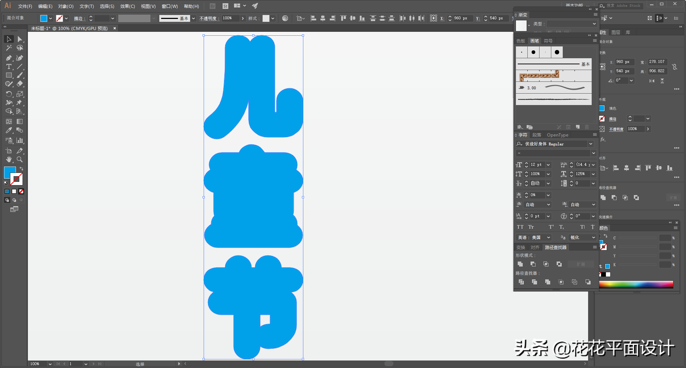Open the gradient 类型 dropdown
The width and height of the screenshot is (686, 368).
572,24
